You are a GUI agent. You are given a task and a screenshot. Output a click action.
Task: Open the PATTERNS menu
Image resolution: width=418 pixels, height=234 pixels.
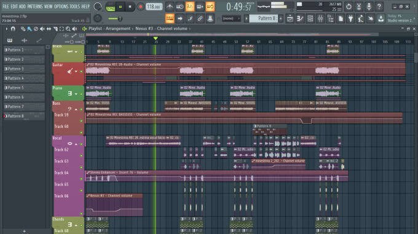click(x=35, y=6)
